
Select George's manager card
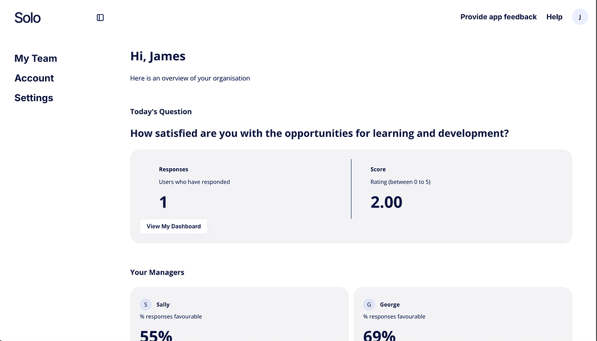click(463, 314)
